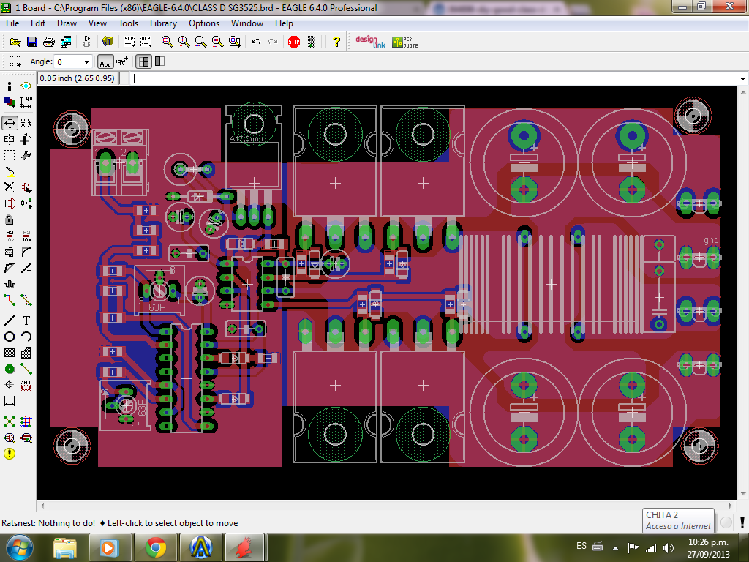Select the Group dashed-rectangle tool

click(x=10, y=155)
